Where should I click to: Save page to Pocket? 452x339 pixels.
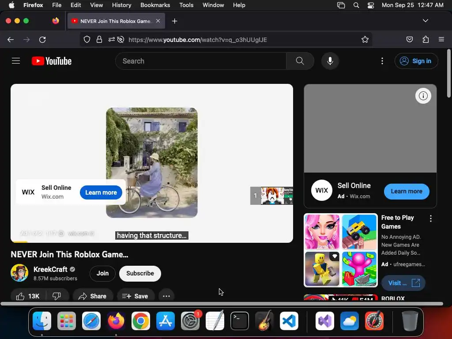click(410, 39)
